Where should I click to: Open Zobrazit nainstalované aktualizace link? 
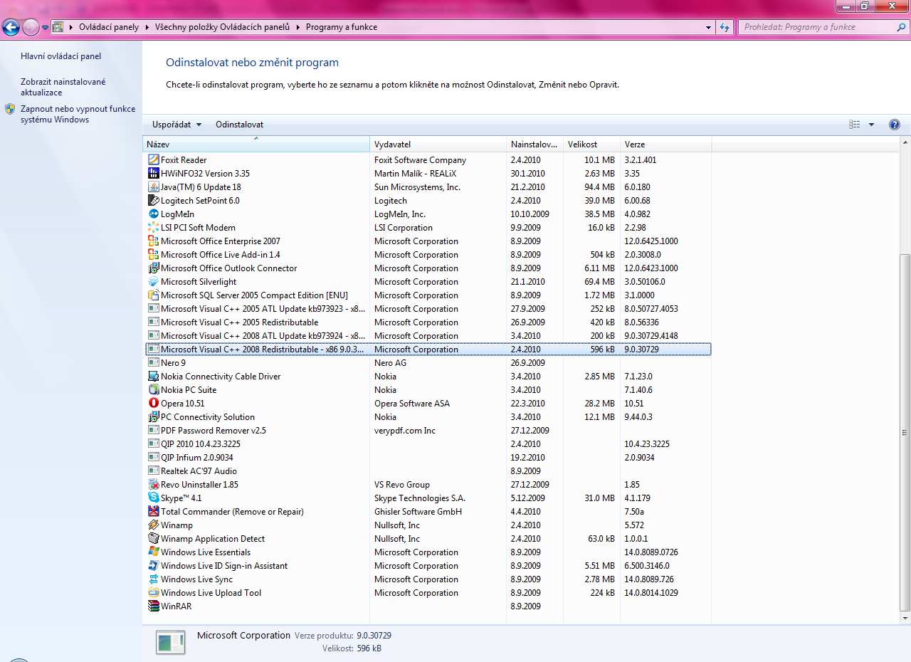tap(63, 87)
